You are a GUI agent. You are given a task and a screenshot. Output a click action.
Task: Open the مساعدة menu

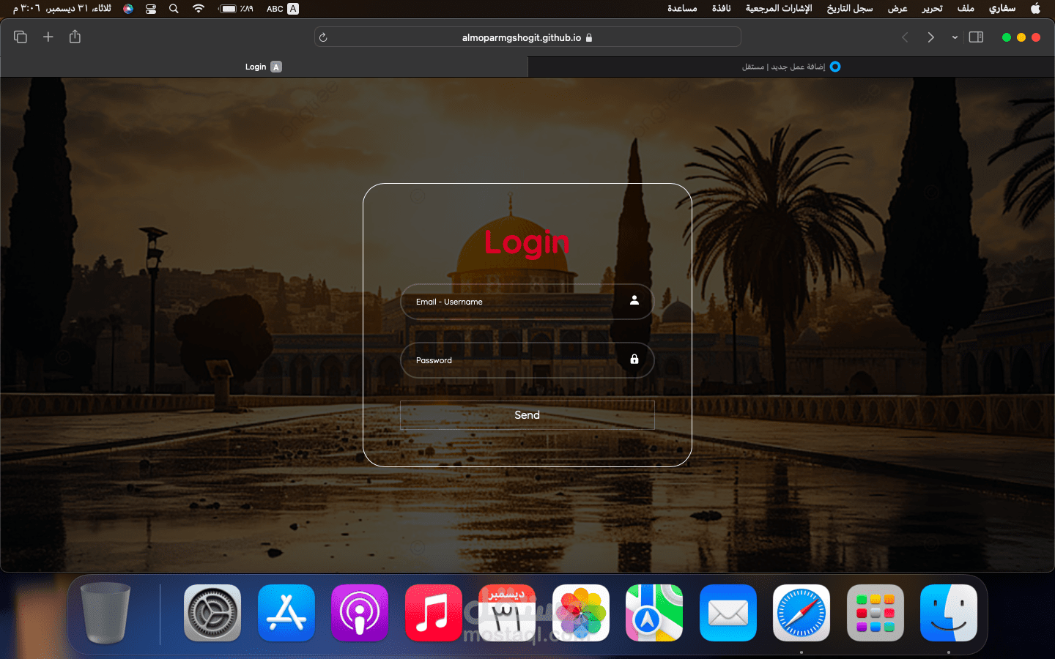click(682, 9)
